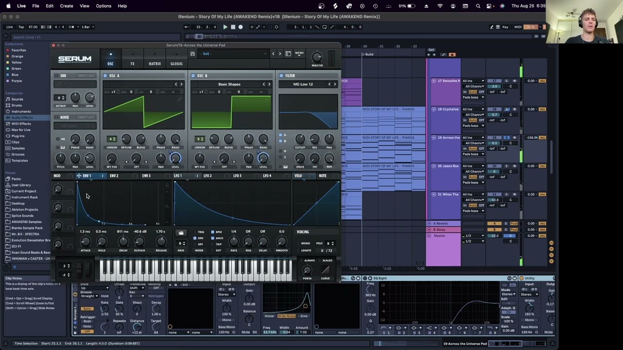
Task: Click the Wi-Fi icon in the Mac menu bar
Action: (x=440, y=6)
